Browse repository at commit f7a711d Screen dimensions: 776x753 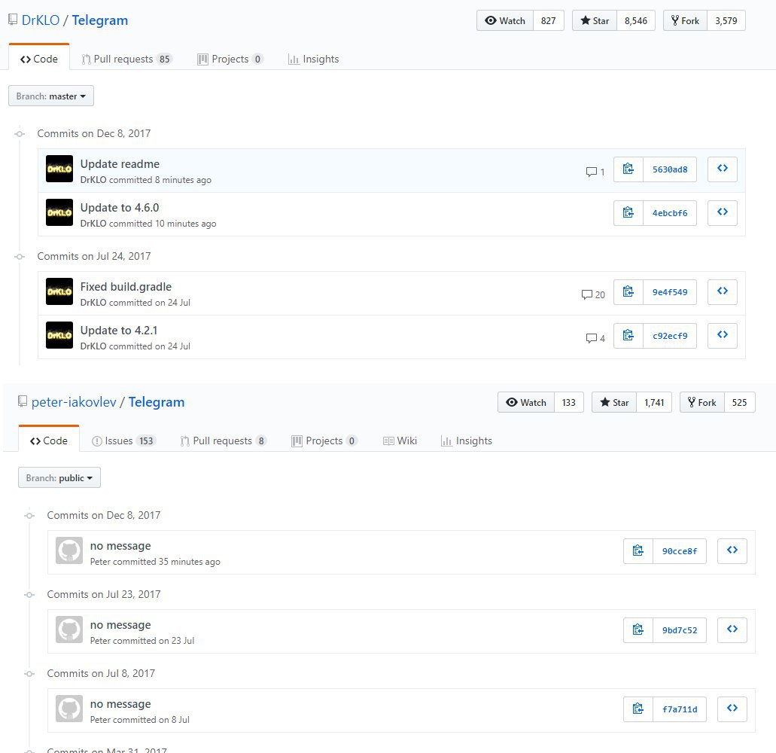(x=732, y=709)
